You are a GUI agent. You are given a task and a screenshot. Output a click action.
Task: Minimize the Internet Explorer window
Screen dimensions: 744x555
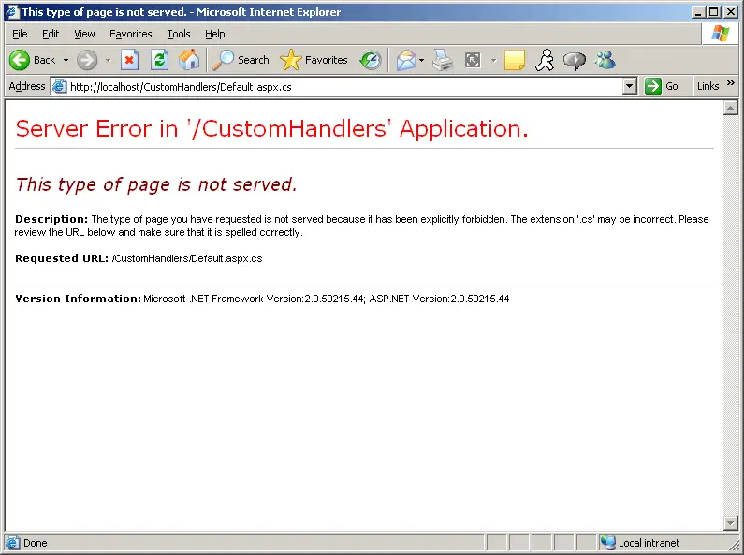pyautogui.click(x=697, y=12)
